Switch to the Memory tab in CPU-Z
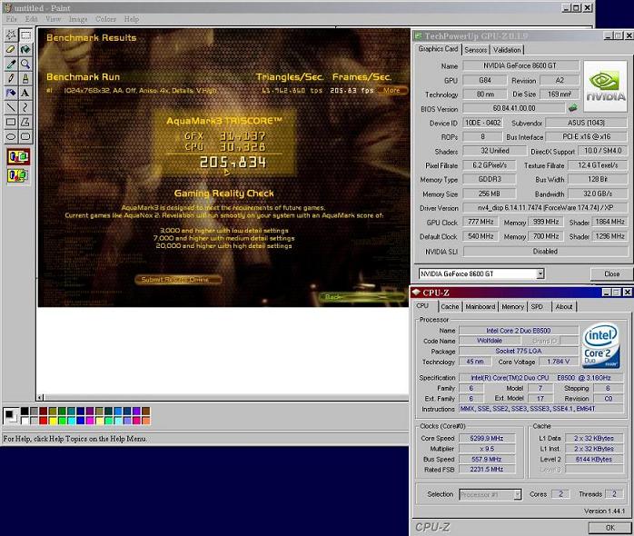Screen dimensions: 634x536 [x=512, y=307]
